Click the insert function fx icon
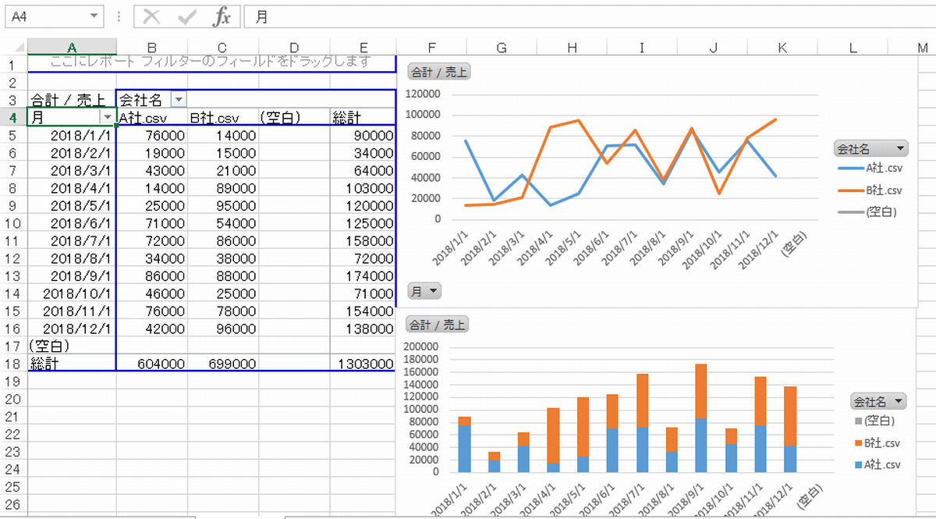The width and height of the screenshot is (936, 519). [222, 16]
